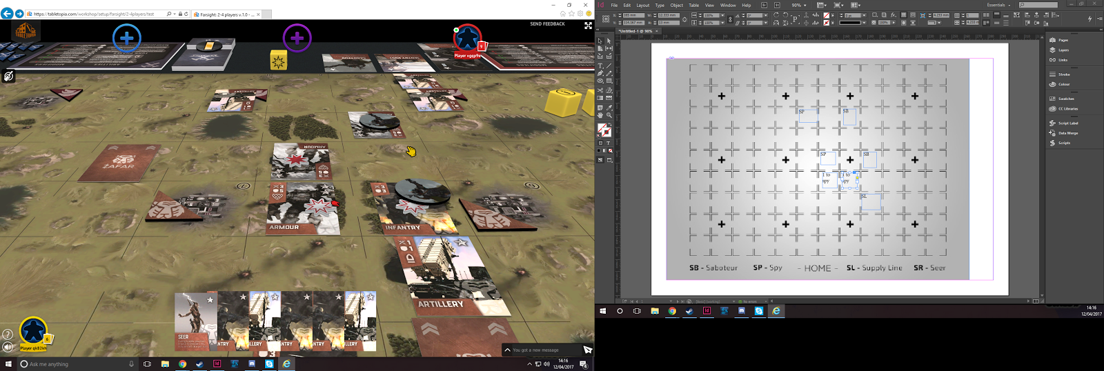
Task: Open InDesign Layout menu
Action: click(642, 5)
